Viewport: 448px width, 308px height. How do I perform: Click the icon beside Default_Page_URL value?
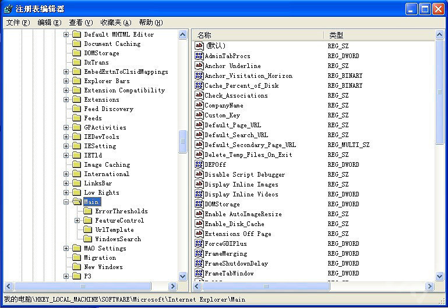199,125
